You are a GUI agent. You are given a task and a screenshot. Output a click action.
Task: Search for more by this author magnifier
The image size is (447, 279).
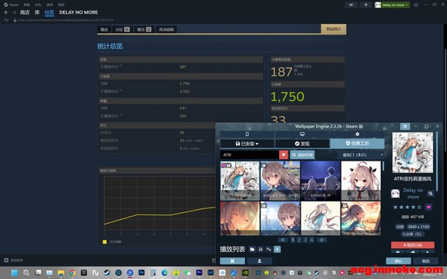[431, 194]
